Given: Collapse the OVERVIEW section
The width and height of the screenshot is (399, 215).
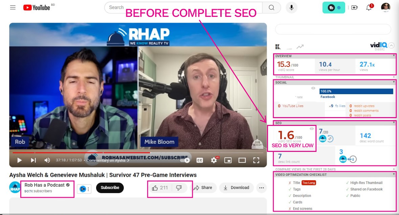Looking at the screenshot, I should [394, 56].
